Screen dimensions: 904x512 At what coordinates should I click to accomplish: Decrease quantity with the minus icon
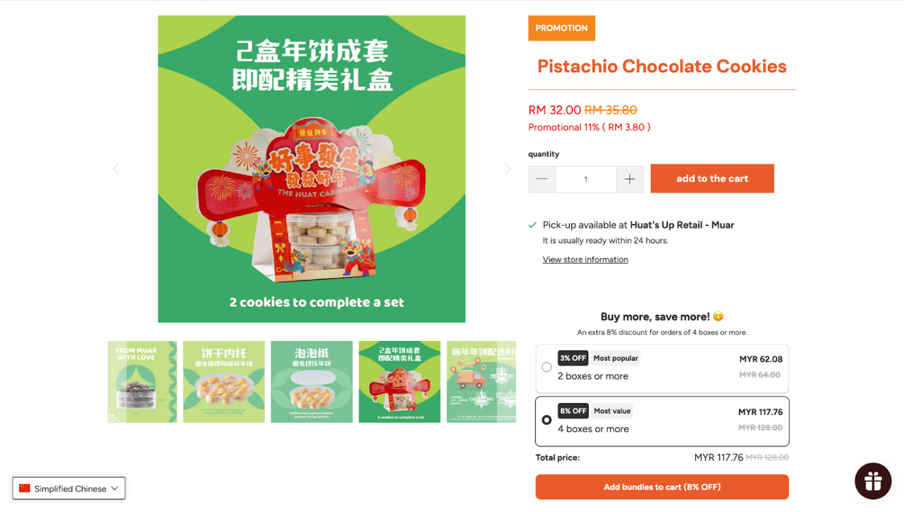point(542,180)
